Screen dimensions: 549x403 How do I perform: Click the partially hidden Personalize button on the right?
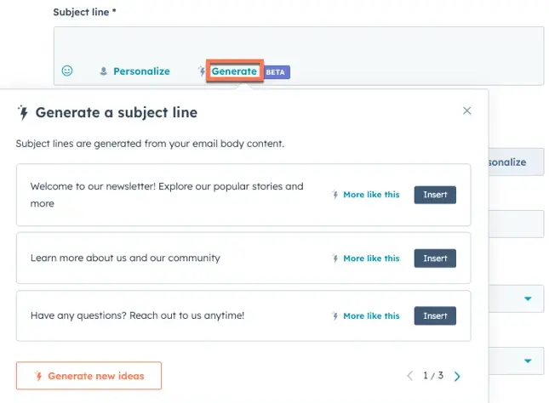point(514,162)
